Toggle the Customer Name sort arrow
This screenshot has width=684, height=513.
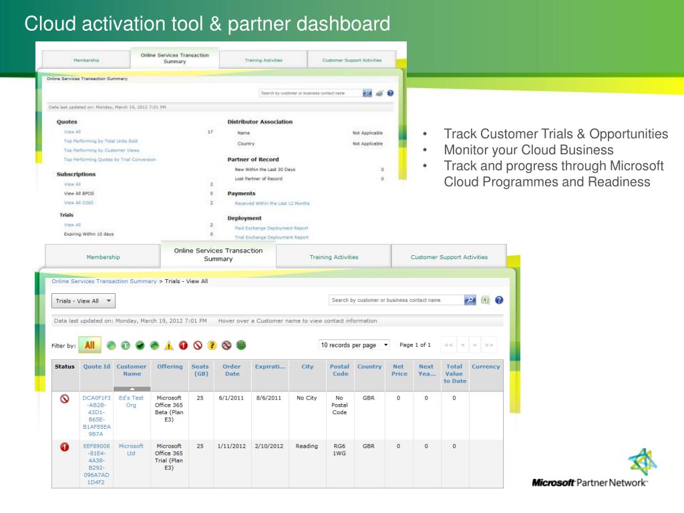(132, 389)
